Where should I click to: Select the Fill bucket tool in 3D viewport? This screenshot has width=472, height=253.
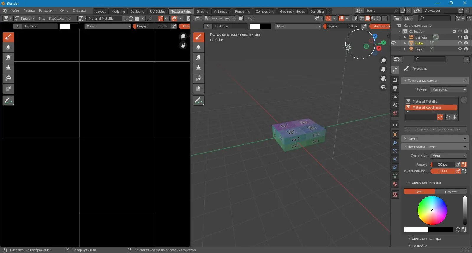[x=199, y=78]
